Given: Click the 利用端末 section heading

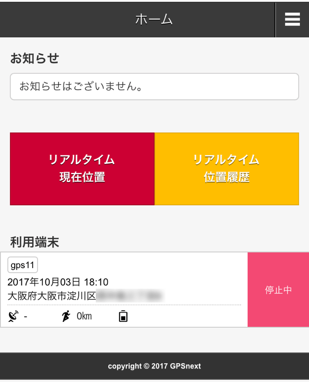Looking at the screenshot, I should pyautogui.click(x=35, y=242).
